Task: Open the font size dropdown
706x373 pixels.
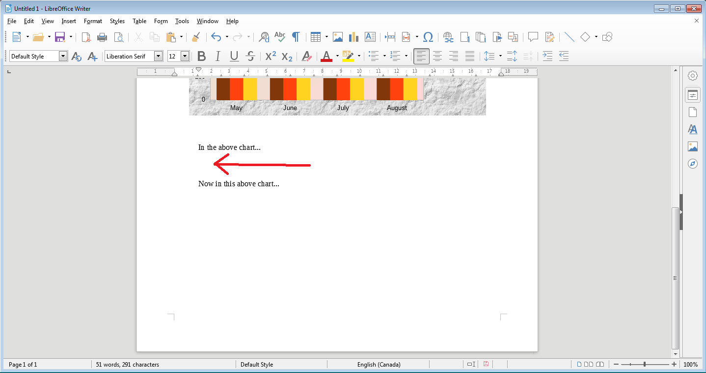Action: pyautogui.click(x=185, y=56)
